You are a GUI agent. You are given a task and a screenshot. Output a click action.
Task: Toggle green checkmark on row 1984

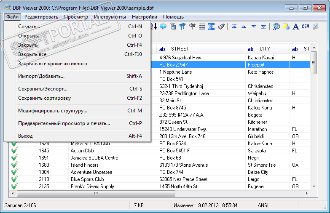point(14,172)
